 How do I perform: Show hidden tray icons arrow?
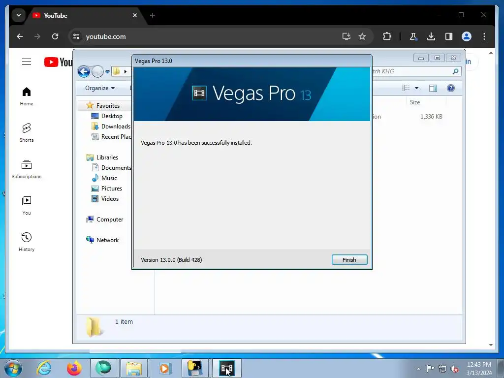click(x=418, y=369)
